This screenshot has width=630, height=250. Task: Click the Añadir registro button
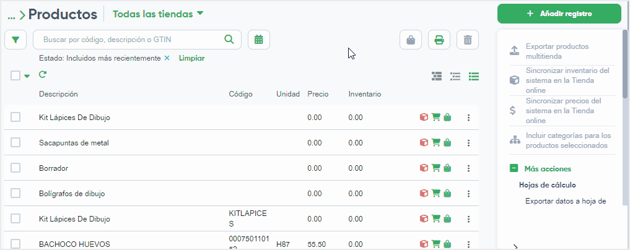click(559, 14)
